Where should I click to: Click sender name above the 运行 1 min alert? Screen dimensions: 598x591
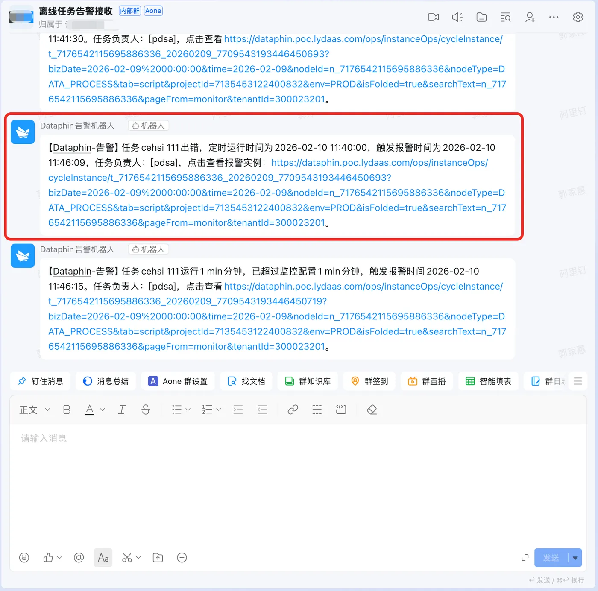point(77,249)
